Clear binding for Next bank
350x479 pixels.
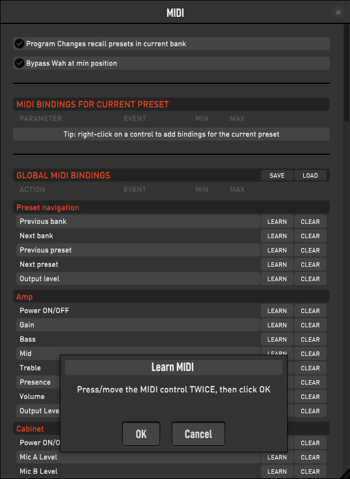tap(310, 236)
